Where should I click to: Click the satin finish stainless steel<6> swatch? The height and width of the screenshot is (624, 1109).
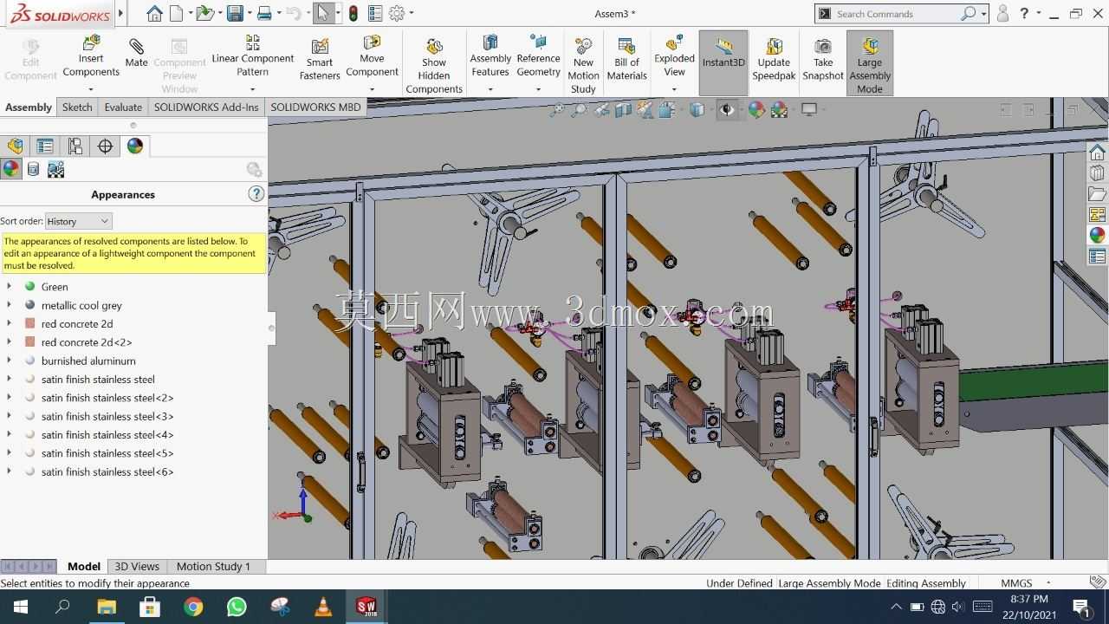coord(30,471)
